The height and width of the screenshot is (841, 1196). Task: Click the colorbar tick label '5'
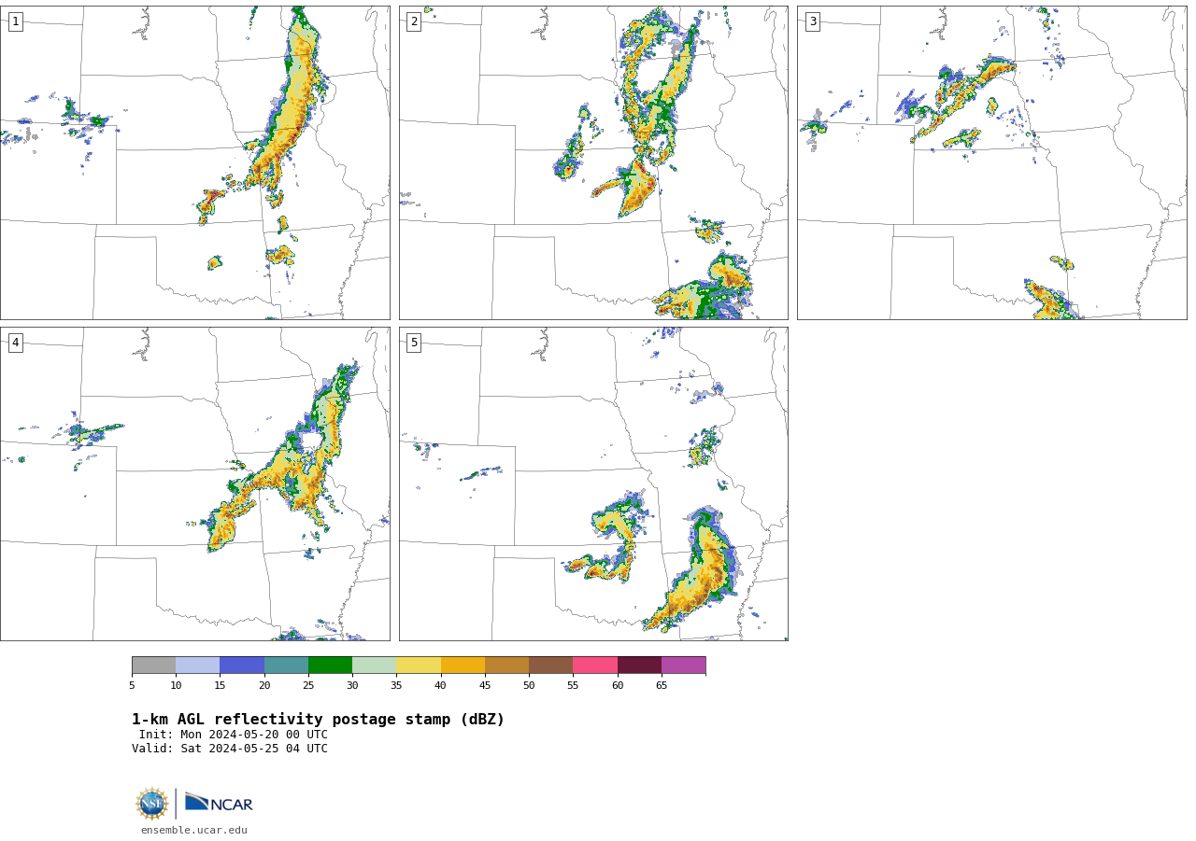[x=132, y=686]
